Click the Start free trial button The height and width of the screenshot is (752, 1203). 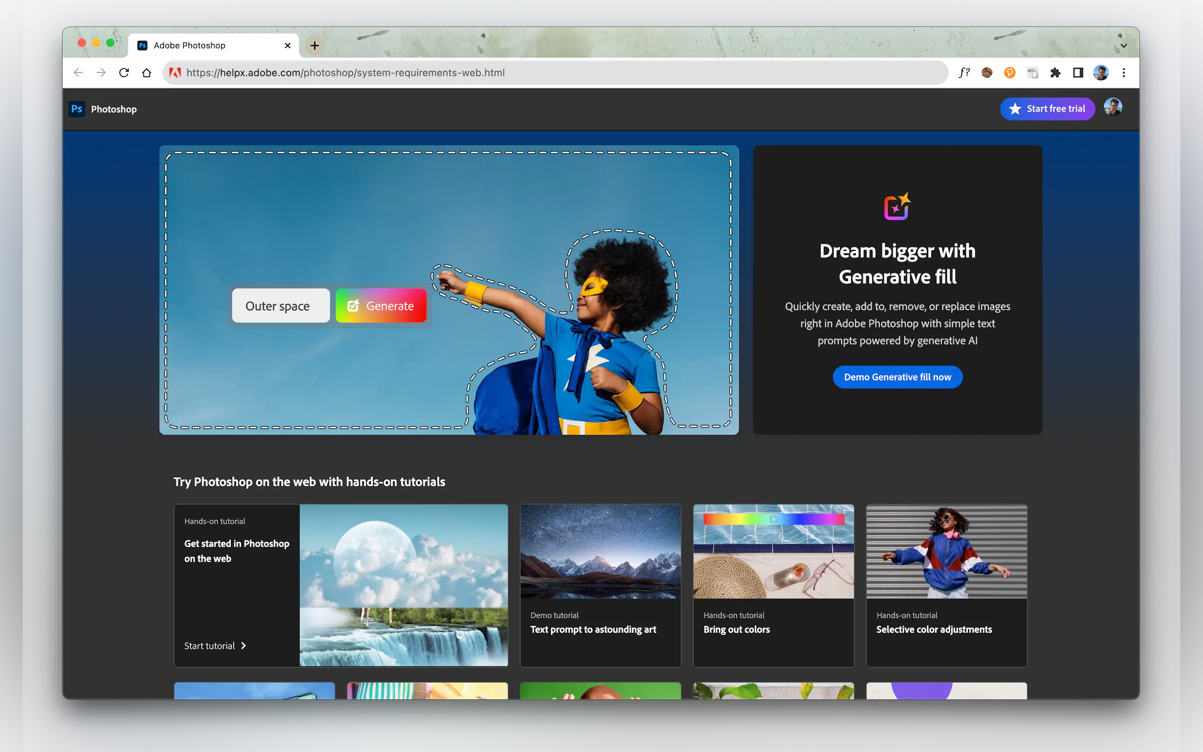coord(1047,109)
